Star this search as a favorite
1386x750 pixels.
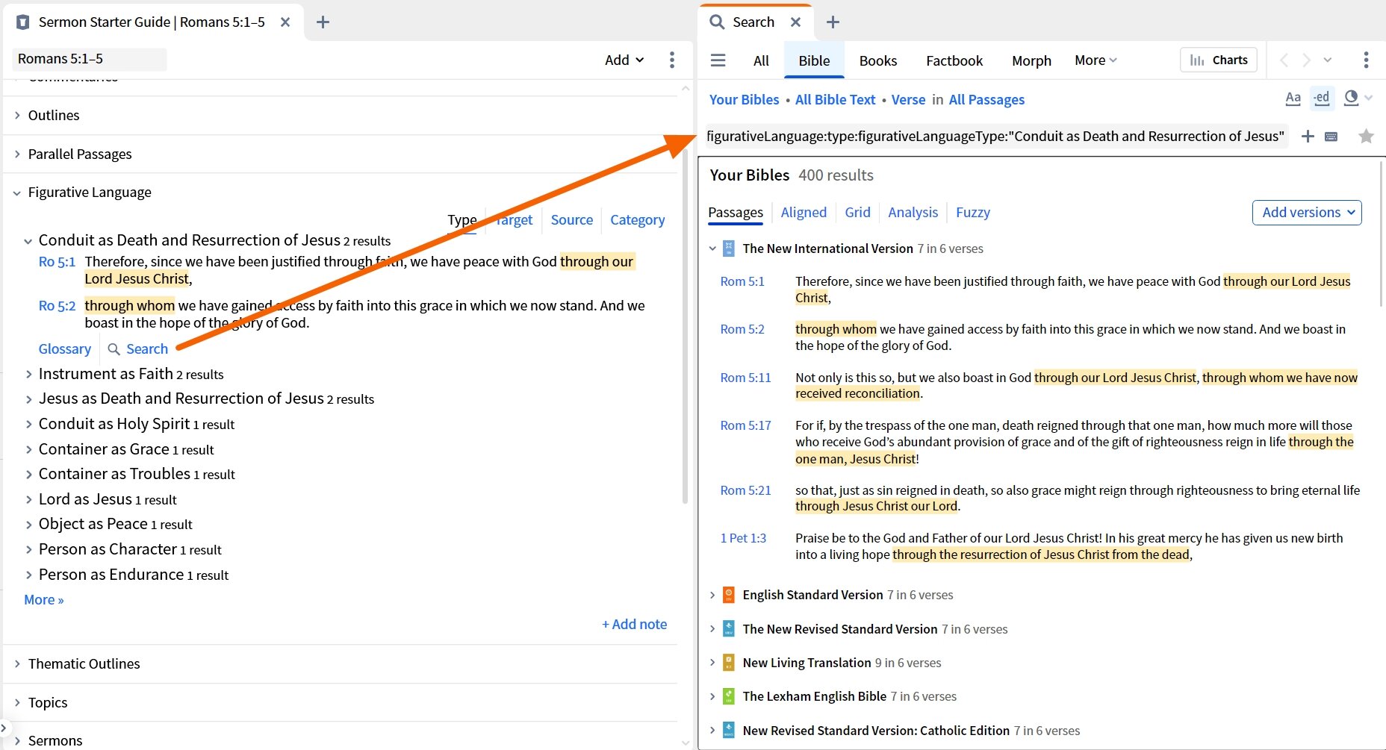click(x=1366, y=136)
